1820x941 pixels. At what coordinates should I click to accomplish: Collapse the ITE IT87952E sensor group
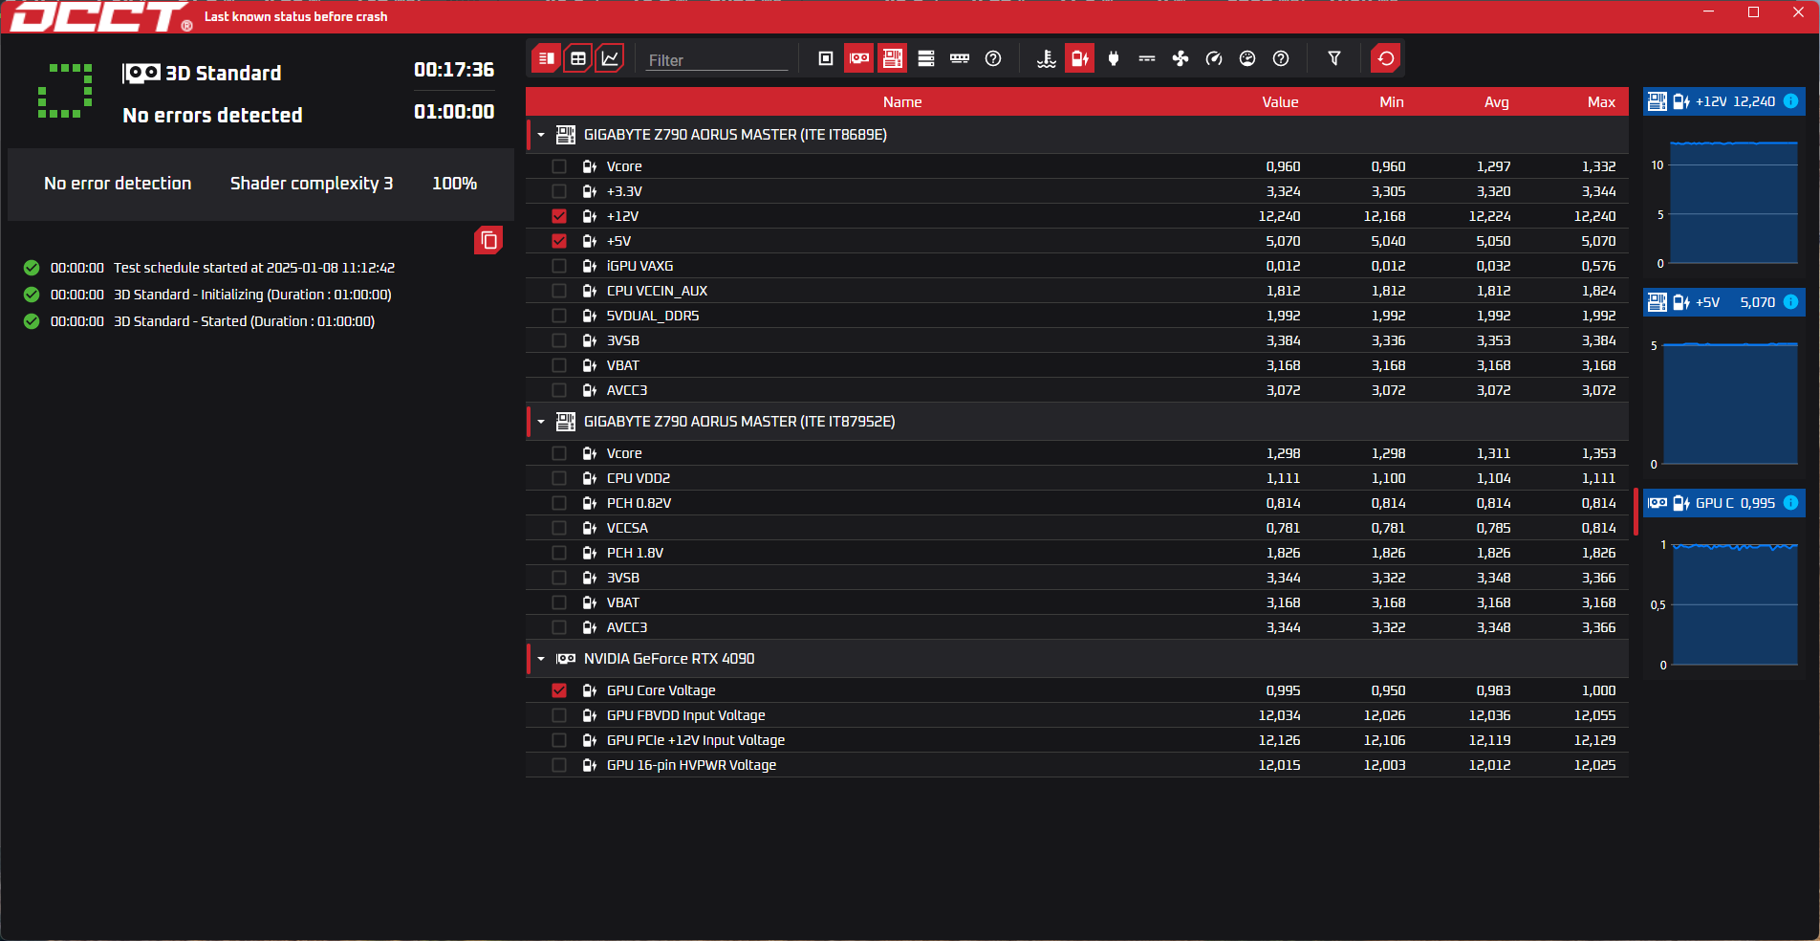tap(541, 422)
